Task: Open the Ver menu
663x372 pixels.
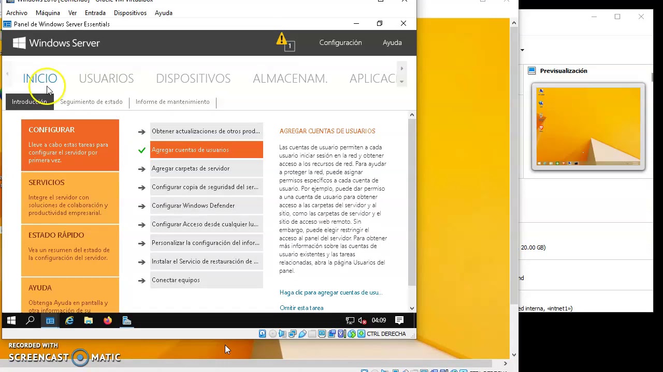Action: 73,13
